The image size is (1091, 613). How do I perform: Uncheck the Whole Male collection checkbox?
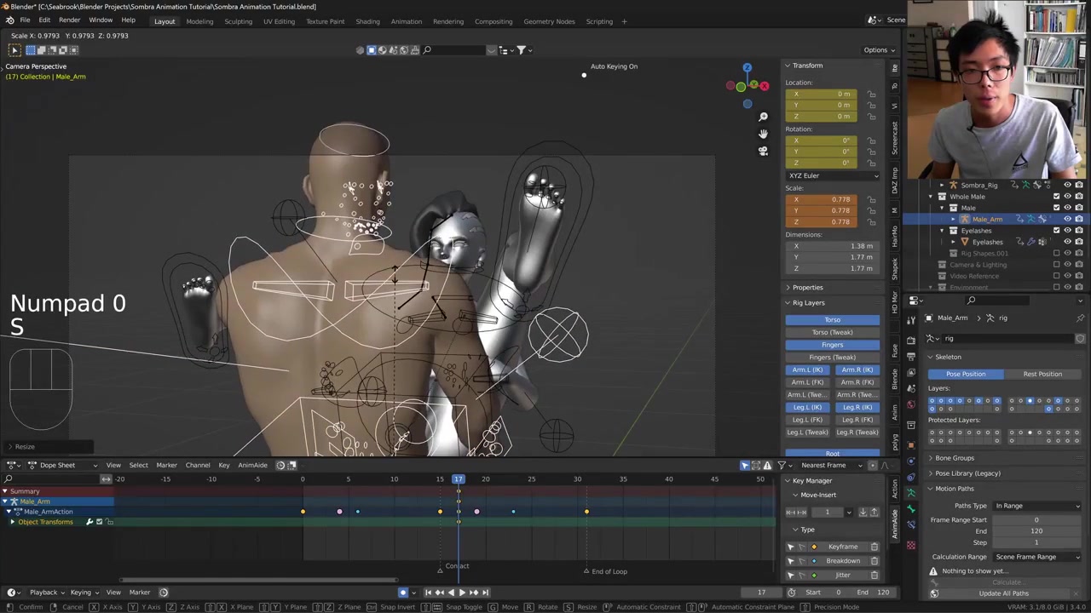pyautogui.click(x=1056, y=197)
